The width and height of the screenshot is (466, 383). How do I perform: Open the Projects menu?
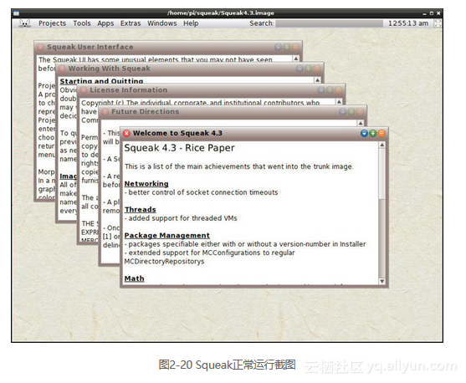pyautogui.click(x=53, y=23)
